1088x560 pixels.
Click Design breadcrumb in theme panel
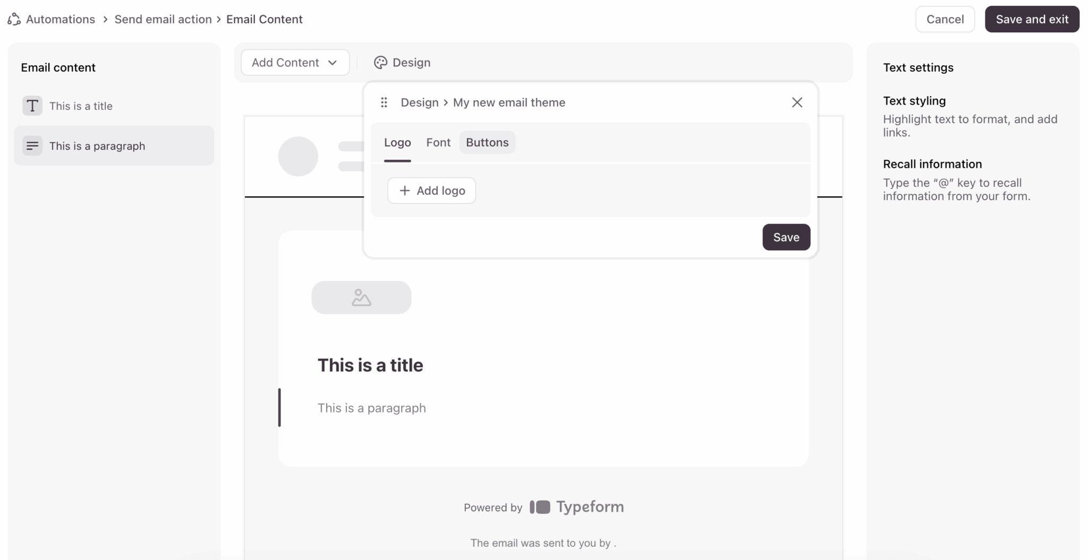[x=419, y=102]
